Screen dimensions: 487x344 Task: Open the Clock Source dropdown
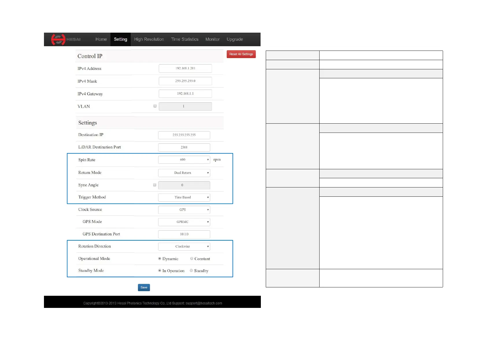coord(184,210)
